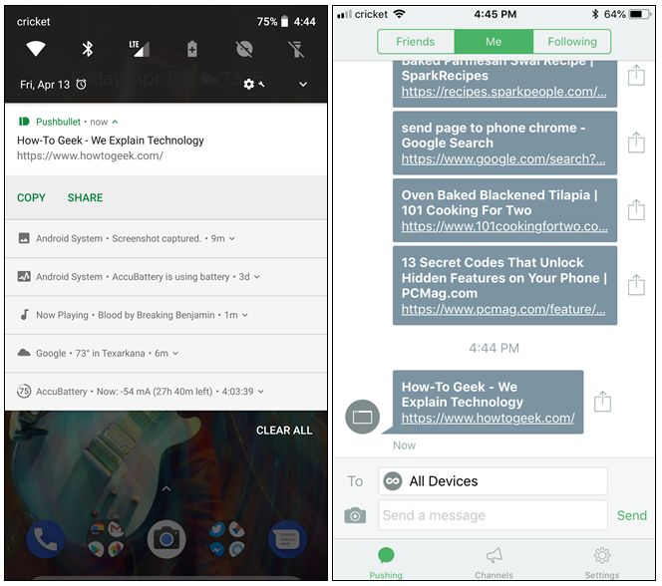Share the 13 Secret Codes push
The image size is (662, 586).
coord(636,285)
